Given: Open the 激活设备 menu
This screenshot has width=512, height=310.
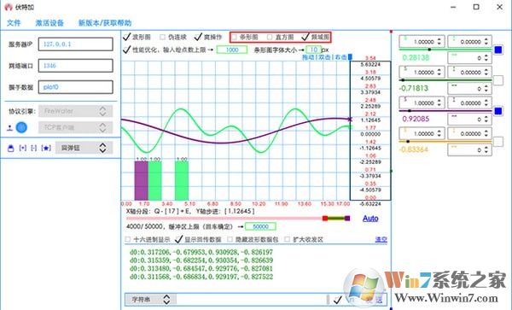Looking at the screenshot, I should tap(49, 23).
